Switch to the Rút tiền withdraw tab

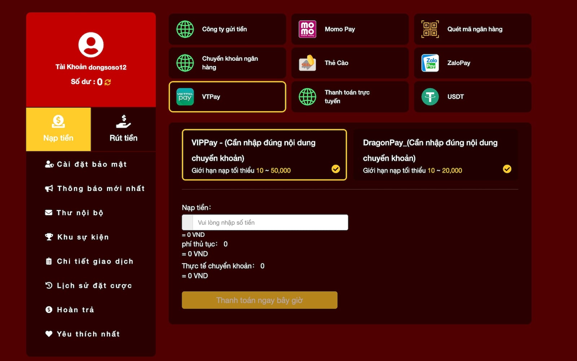tap(123, 129)
